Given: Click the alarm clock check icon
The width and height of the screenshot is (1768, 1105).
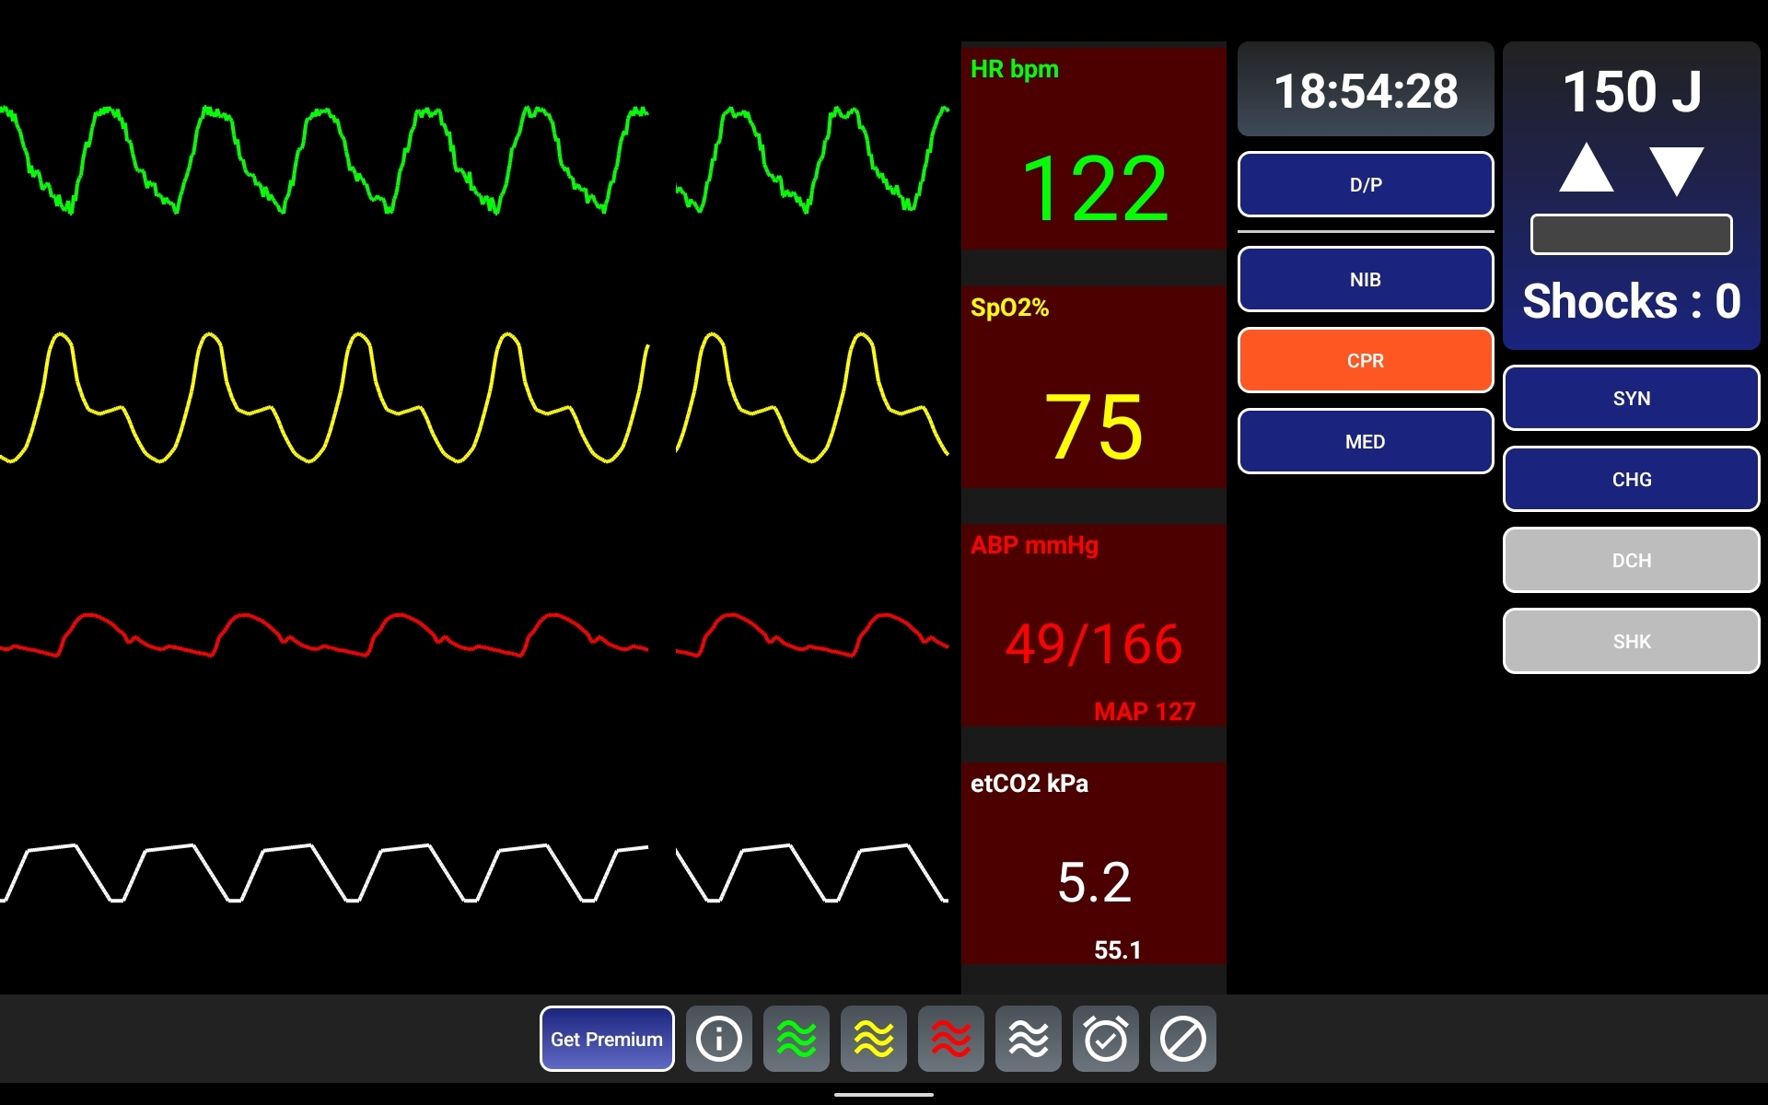Looking at the screenshot, I should 1105,1039.
